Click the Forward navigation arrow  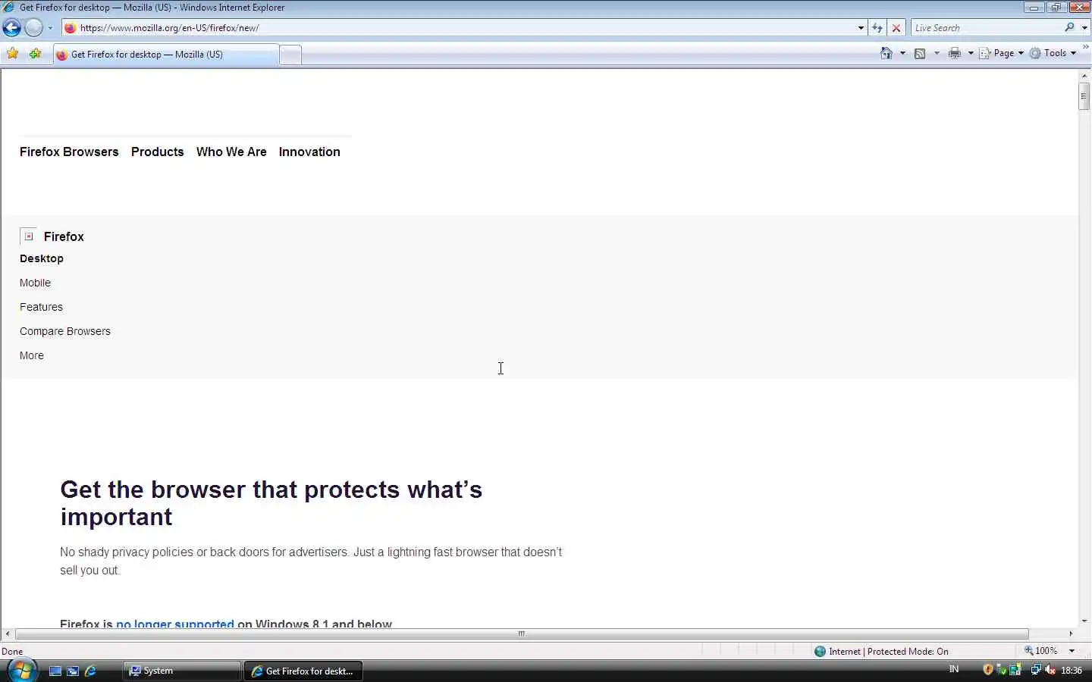pos(33,28)
